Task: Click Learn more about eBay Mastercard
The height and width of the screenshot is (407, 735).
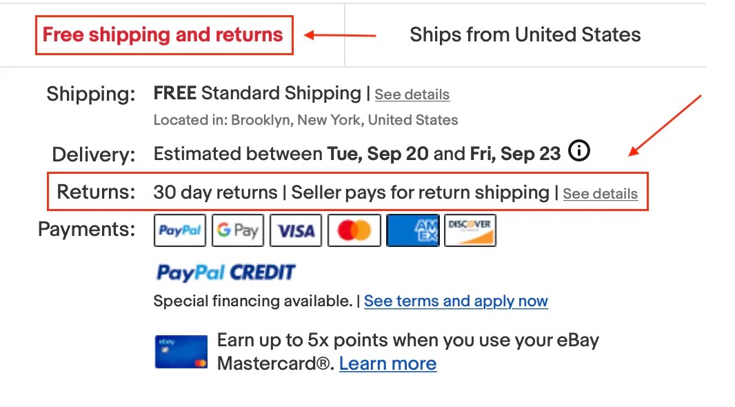Action: coord(387,364)
